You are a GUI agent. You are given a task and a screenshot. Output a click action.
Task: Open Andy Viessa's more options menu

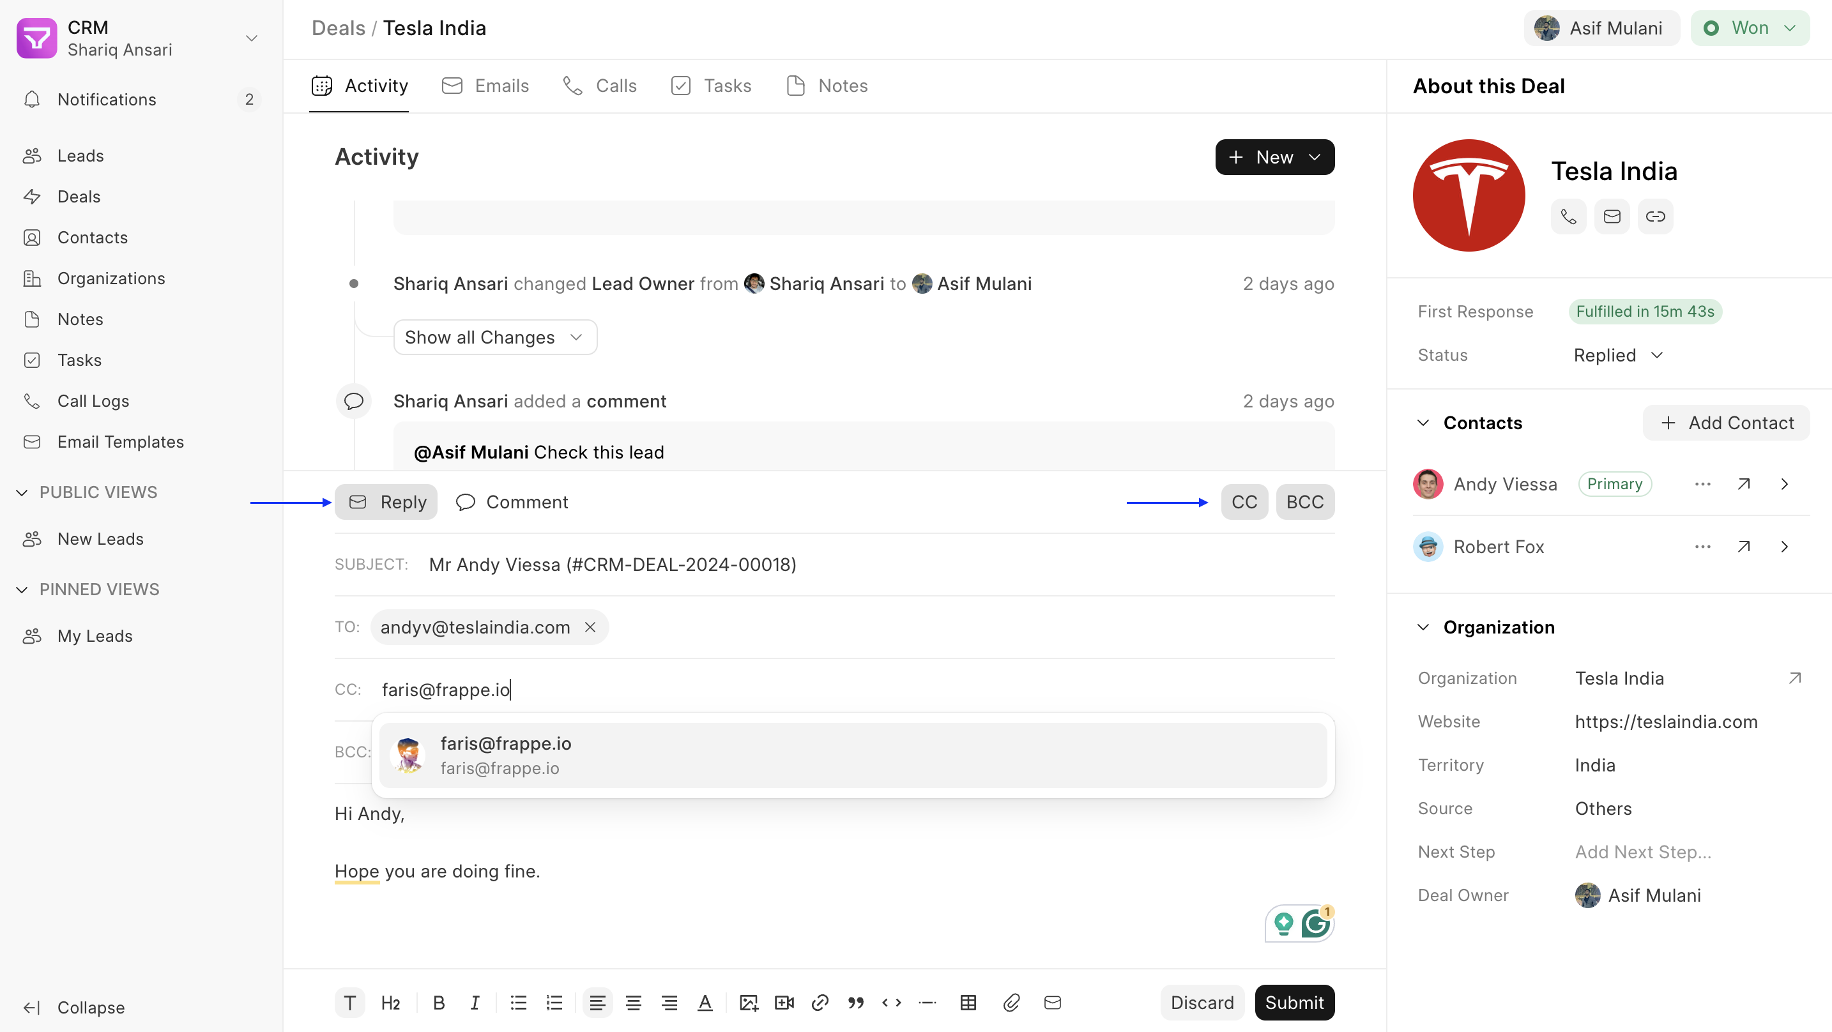[1702, 484]
